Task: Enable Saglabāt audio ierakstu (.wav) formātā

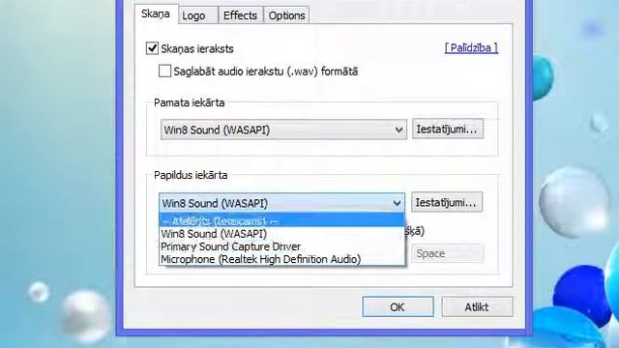Action: (x=164, y=71)
